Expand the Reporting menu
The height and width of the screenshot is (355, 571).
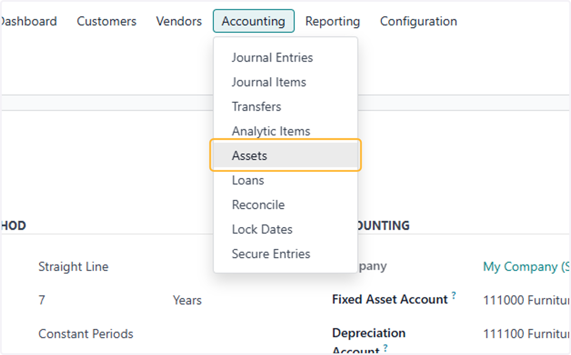333,21
